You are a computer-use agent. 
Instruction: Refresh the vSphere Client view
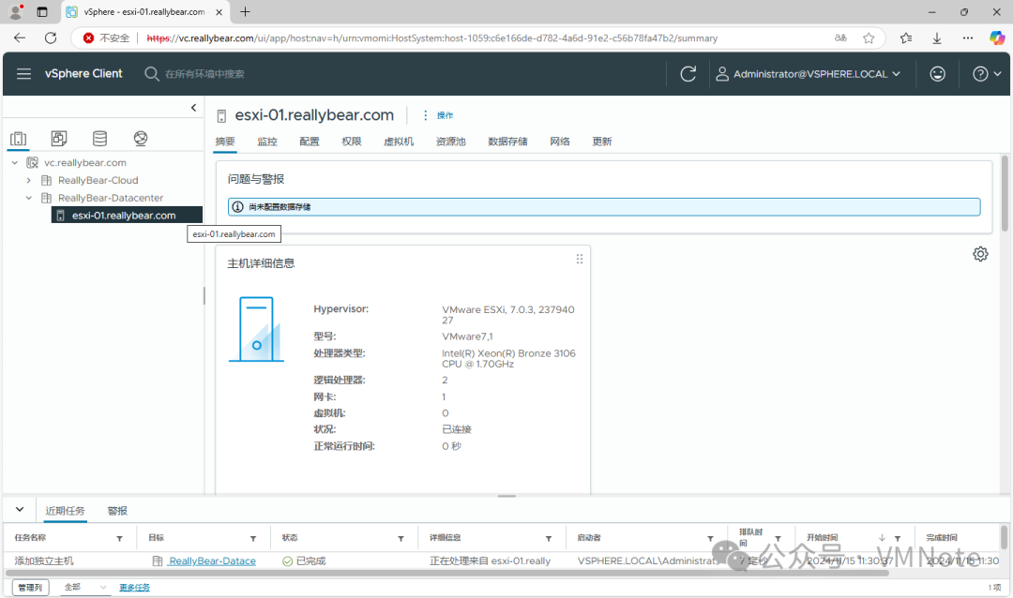point(688,74)
